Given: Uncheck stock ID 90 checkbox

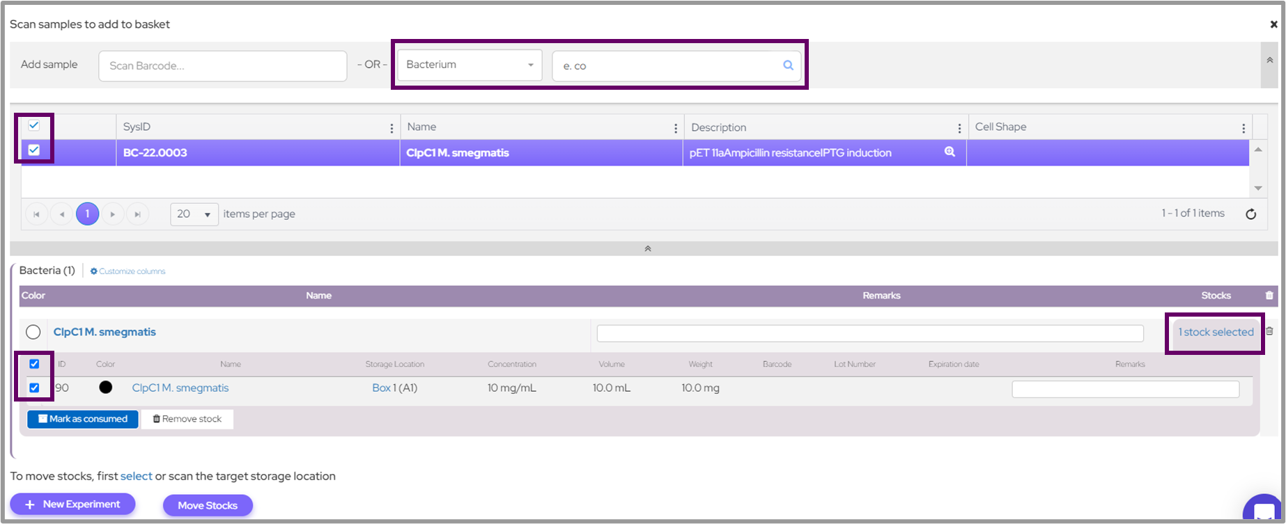Looking at the screenshot, I should (34, 388).
